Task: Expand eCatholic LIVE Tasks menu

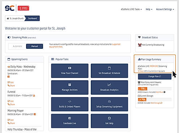Action: pyautogui.click(x=131, y=9)
